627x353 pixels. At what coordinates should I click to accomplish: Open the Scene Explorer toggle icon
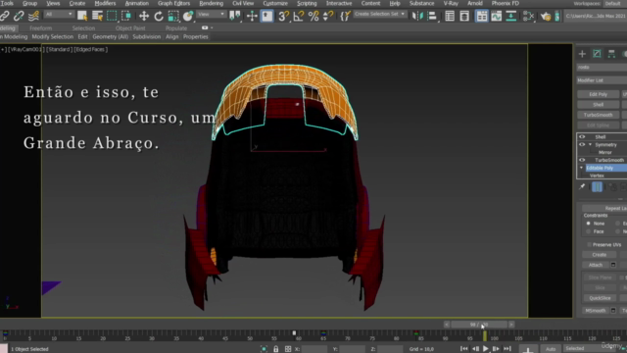click(450, 16)
